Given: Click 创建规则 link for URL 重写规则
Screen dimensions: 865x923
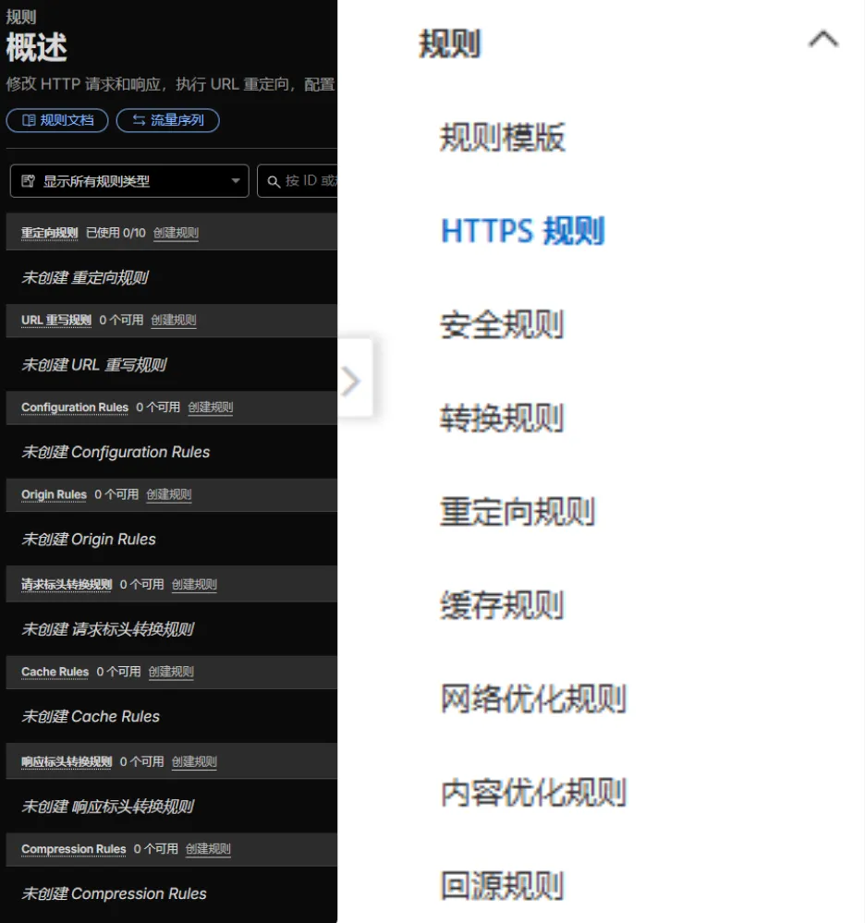Looking at the screenshot, I should coord(174,321).
